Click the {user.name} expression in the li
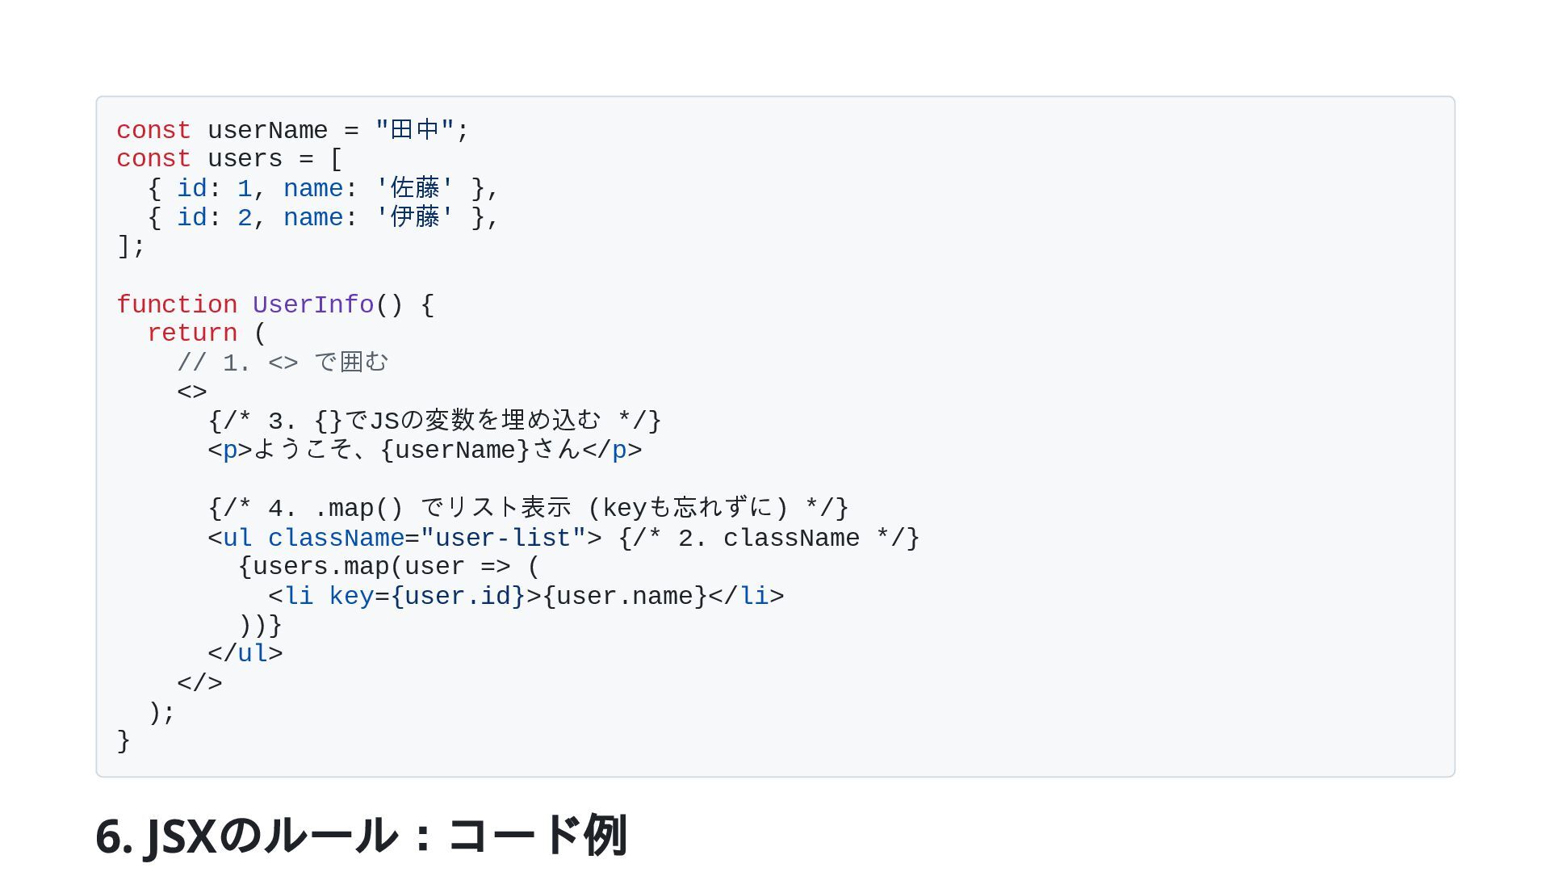 pyautogui.click(x=625, y=597)
